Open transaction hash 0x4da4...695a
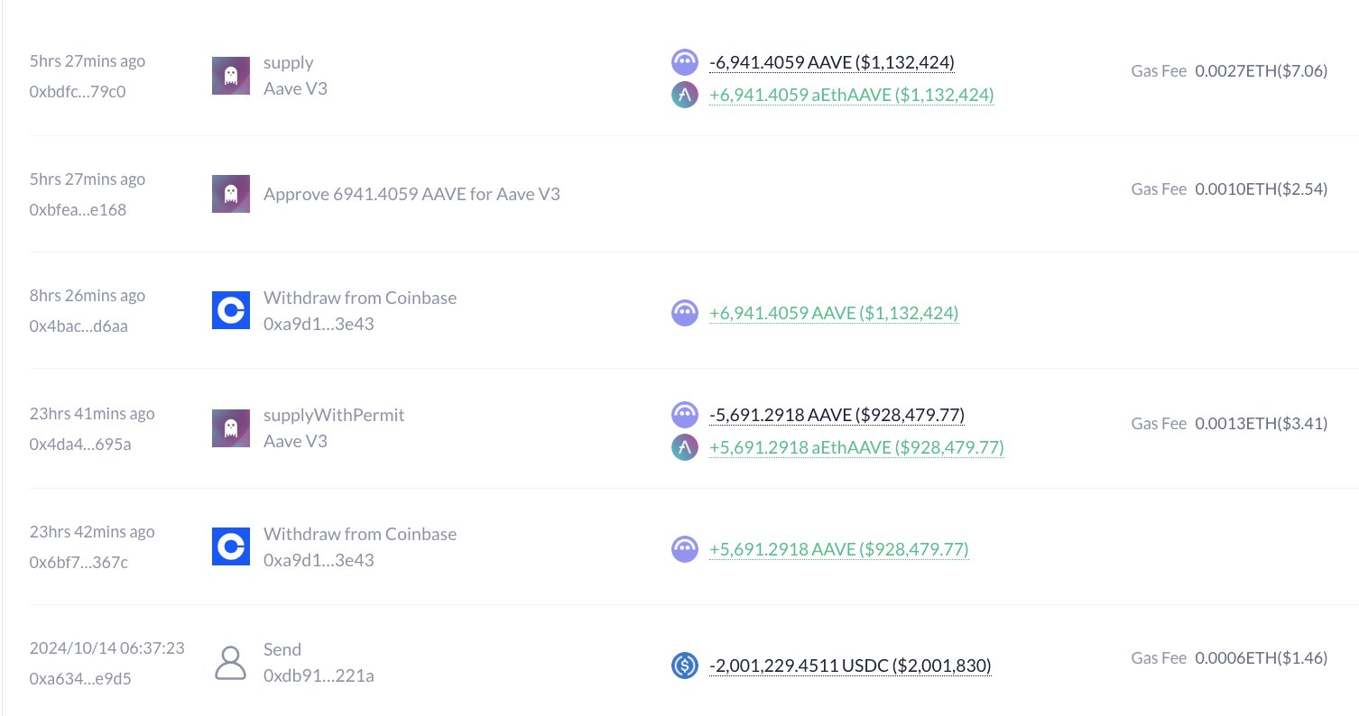Screen dimensions: 1359x716 [80, 444]
